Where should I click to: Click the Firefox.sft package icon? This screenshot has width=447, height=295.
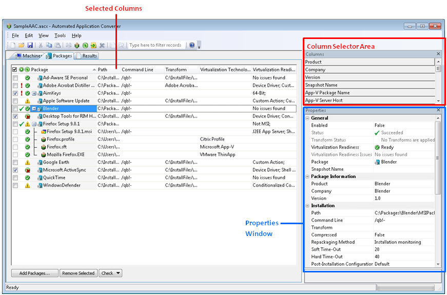(x=44, y=147)
